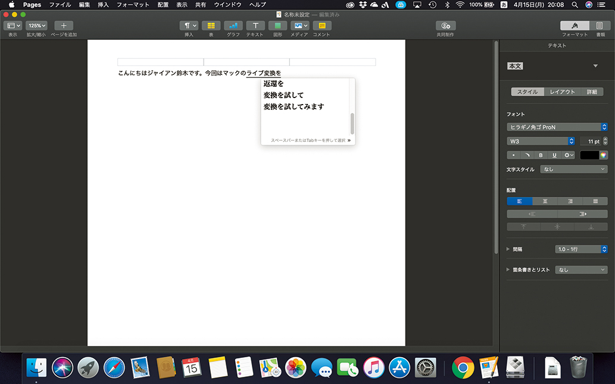Open the フォーマット menu in menu bar
This screenshot has height=384, width=615.
[133, 4]
